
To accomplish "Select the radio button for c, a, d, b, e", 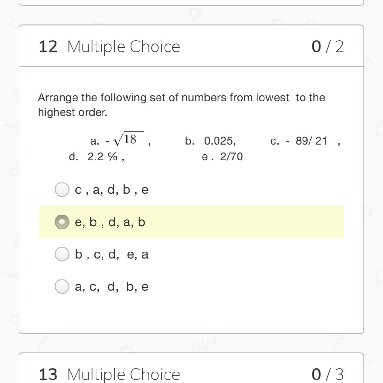I will point(62,190).
